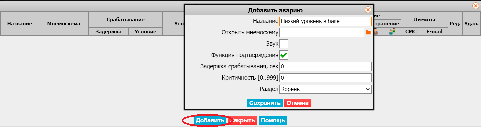Click the group users icon in table header
This screenshot has width=481, height=127.
pyautogui.click(x=392, y=32)
